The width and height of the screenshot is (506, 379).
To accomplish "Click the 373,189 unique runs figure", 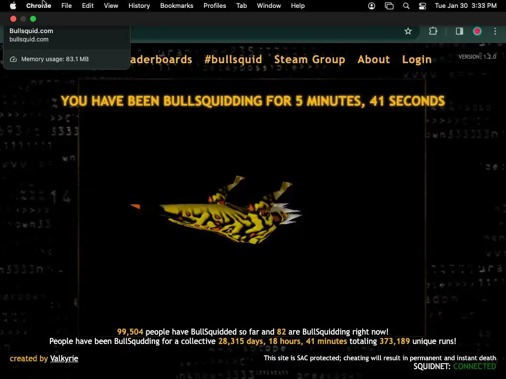I will (x=394, y=341).
